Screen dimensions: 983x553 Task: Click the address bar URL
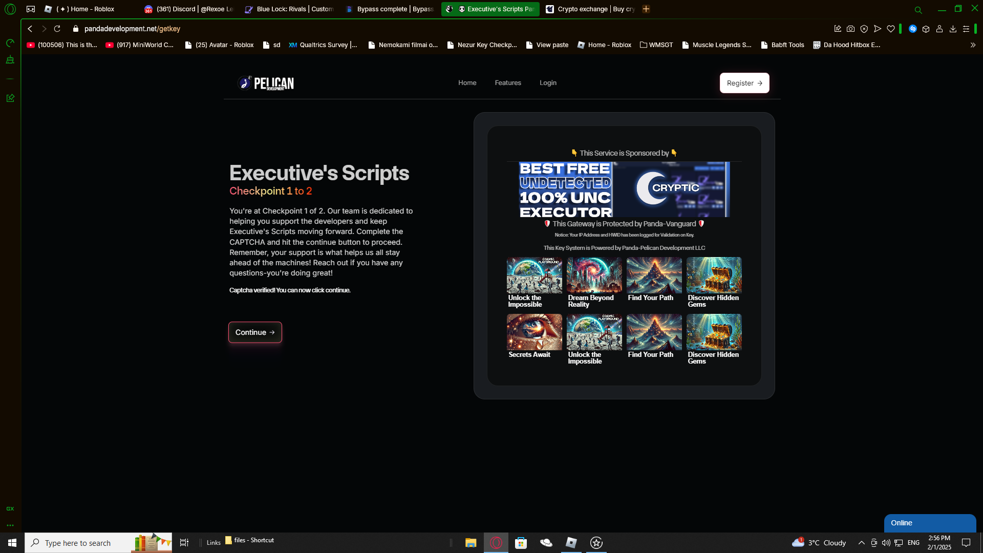click(x=132, y=29)
